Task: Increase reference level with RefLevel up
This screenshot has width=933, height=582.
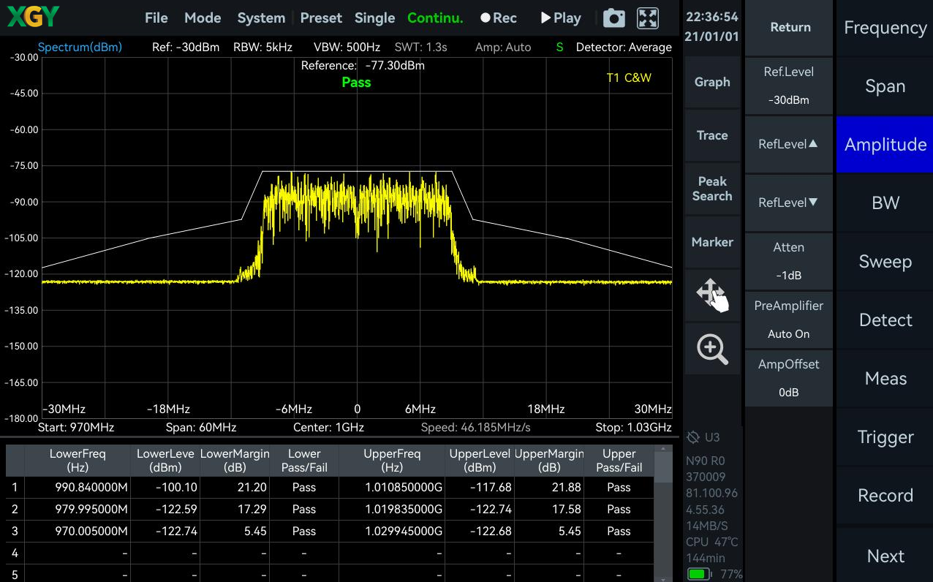Action: (x=789, y=144)
